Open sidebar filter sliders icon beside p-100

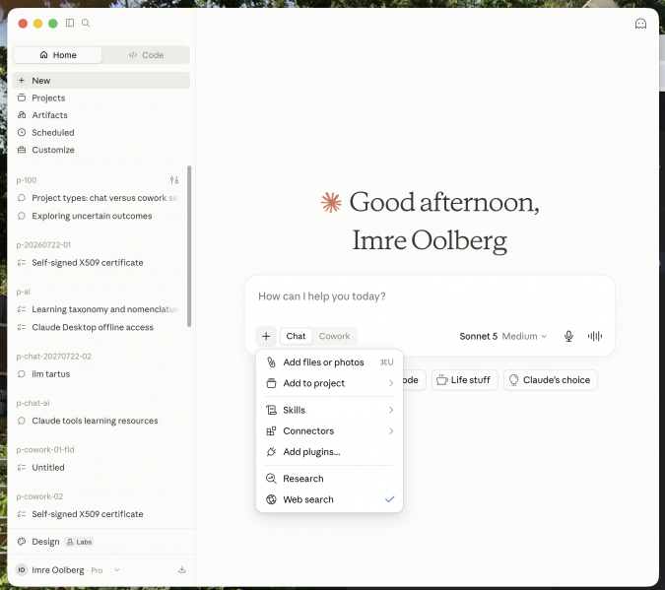173,180
